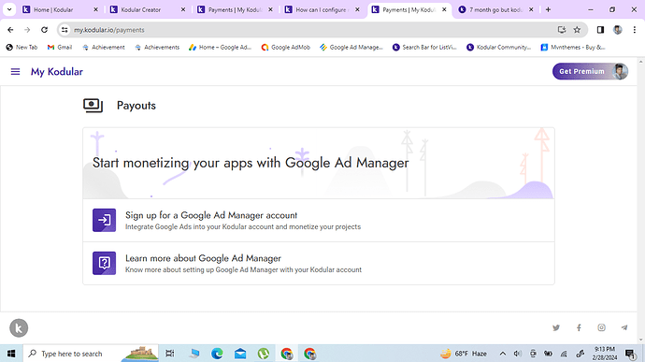Switch to 7 month go but kodular tab
The height and width of the screenshot is (362, 645).
point(496,9)
